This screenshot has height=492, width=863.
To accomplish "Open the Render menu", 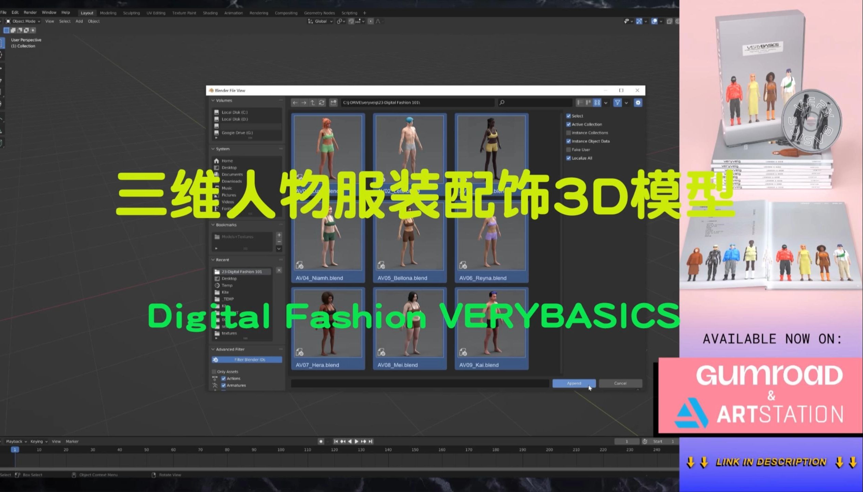I will click(30, 12).
